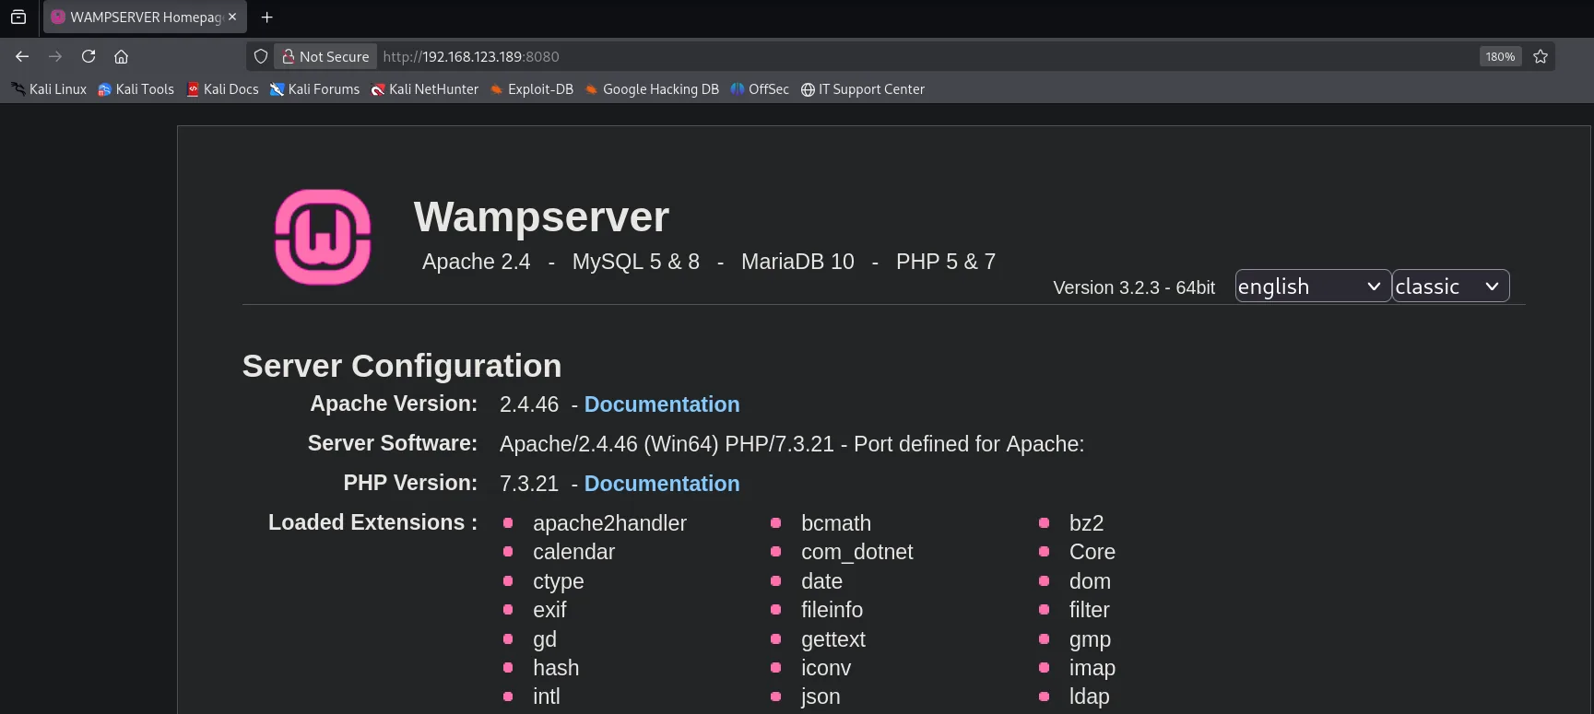Open the recent tabs list icon
The image size is (1594, 714).
coord(18,17)
